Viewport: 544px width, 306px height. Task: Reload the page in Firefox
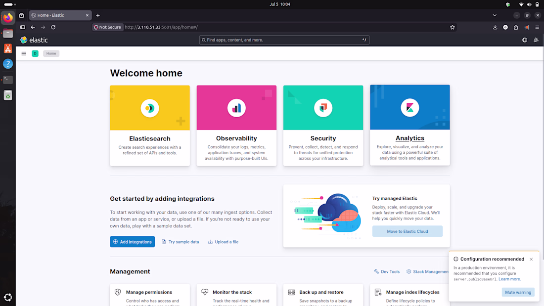53,27
